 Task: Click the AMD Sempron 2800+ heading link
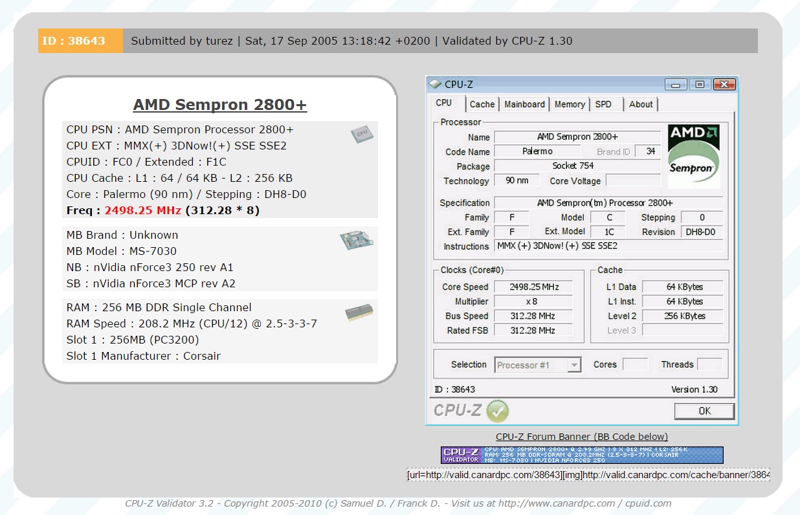pos(220,105)
